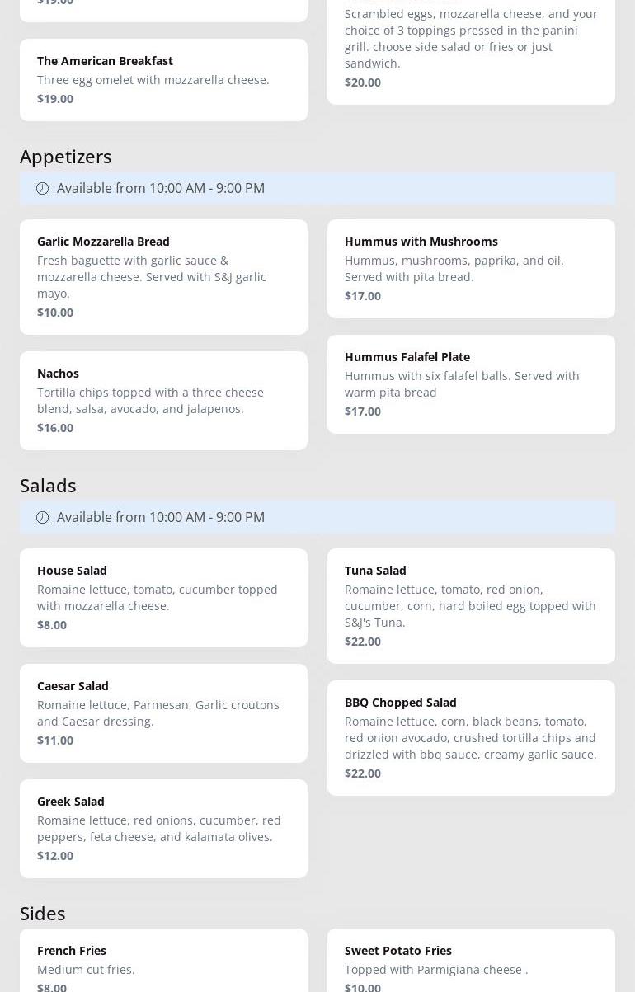Open Sweet Potato Fries item

[471, 961]
